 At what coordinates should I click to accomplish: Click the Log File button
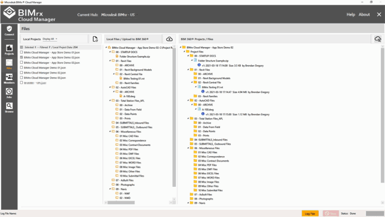[310, 213]
